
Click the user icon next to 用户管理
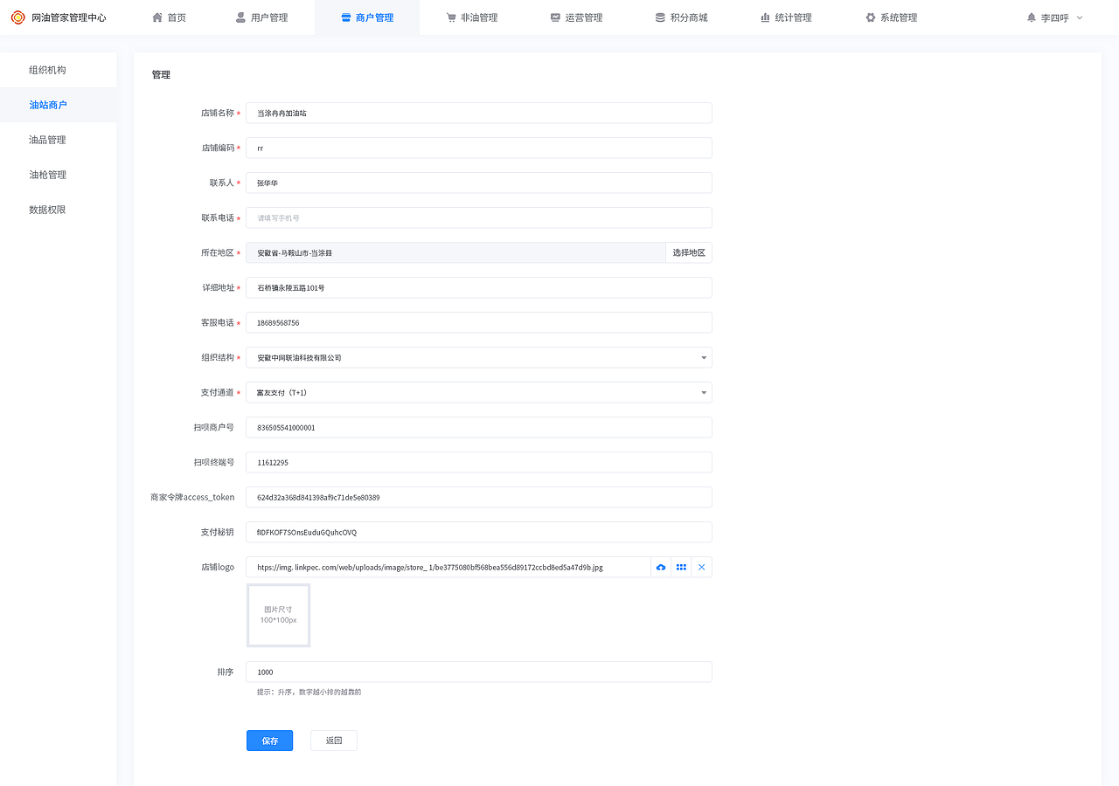click(240, 17)
